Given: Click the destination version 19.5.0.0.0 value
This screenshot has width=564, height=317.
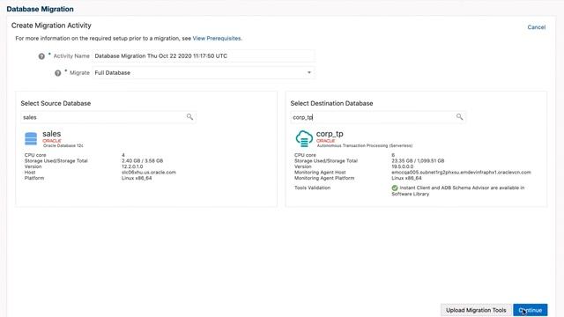Looking at the screenshot, I should [403, 166].
